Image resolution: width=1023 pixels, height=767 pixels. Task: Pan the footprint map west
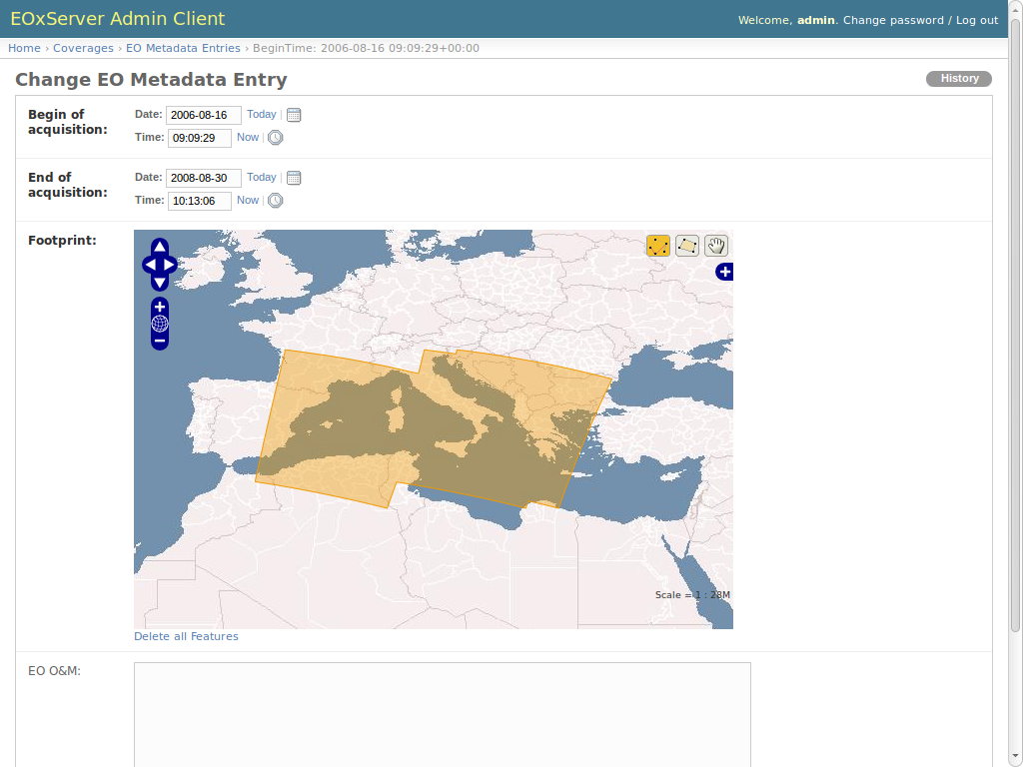pos(150,264)
